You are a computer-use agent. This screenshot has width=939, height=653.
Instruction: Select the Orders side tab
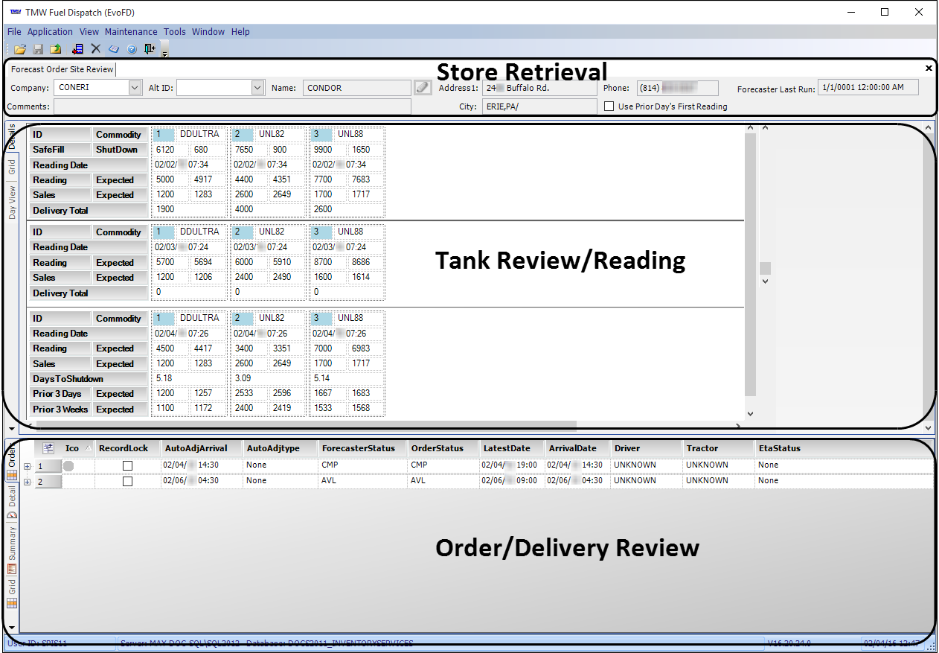click(x=12, y=461)
